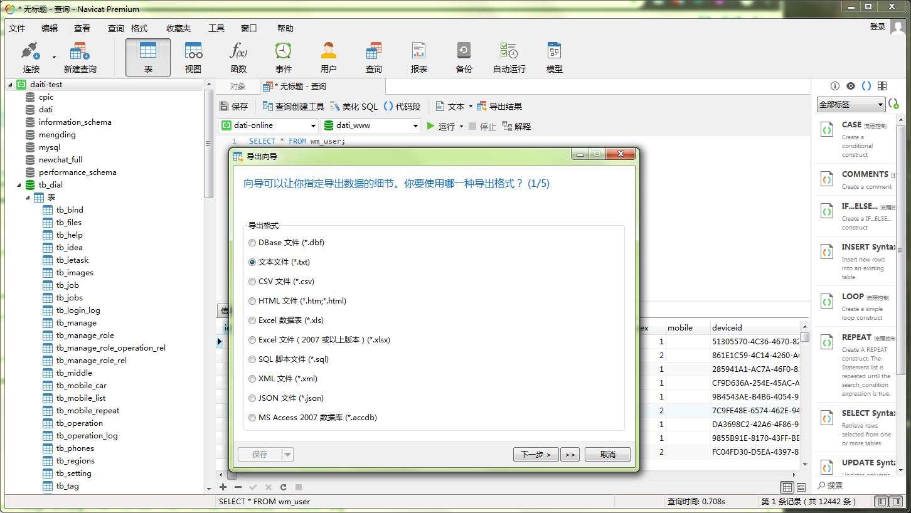Click the eye preview icon in right sidebar
The width and height of the screenshot is (911, 513).
click(x=851, y=86)
